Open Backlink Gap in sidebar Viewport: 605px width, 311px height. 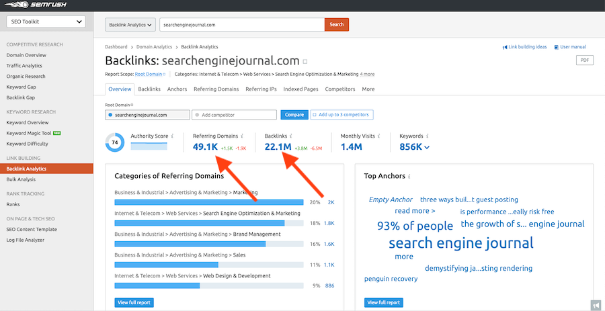pos(20,97)
